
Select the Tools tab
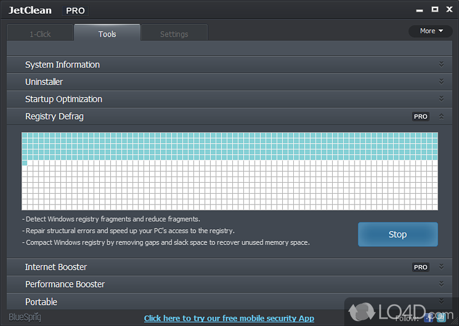pyautogui.click(x=107, y=34)
